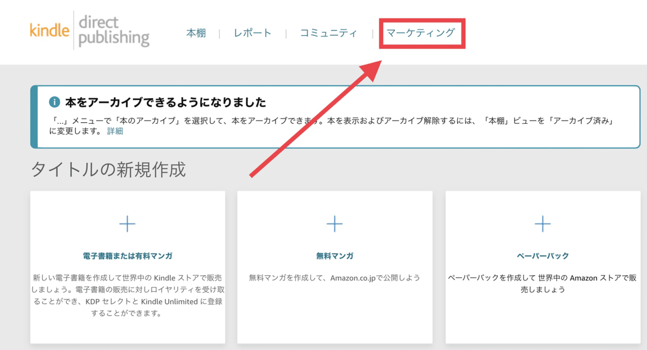Screen dimensions: 647x350
Task: Open the 本棚 menu item
Action: click(x=196, y=33)
